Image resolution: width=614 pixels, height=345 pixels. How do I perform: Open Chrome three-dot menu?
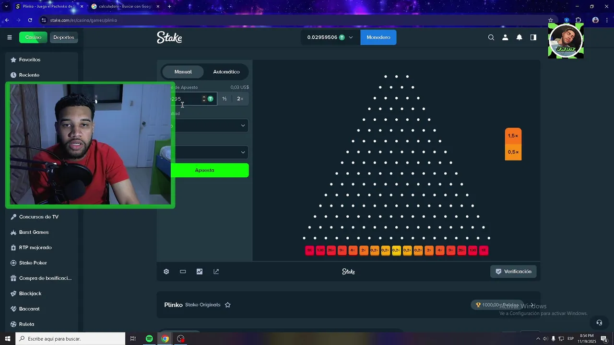[x=607, y=20]
